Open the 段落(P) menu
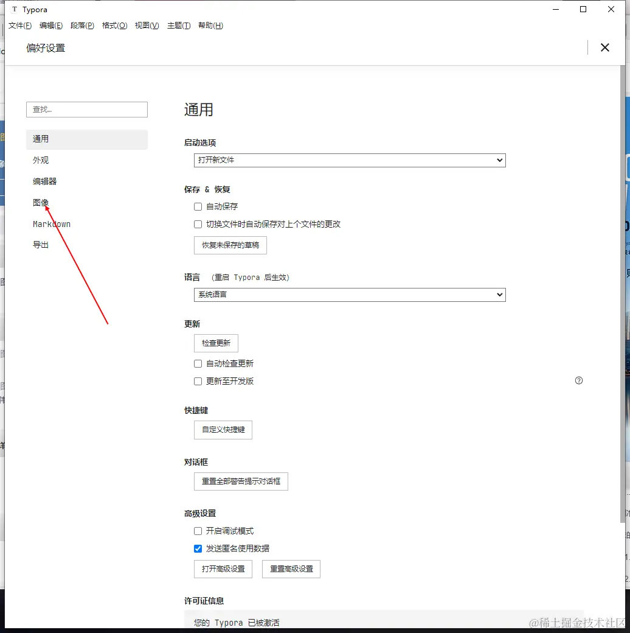Image resolution: width=630 pixels, height=633 pixels. [x=82, y=26]
